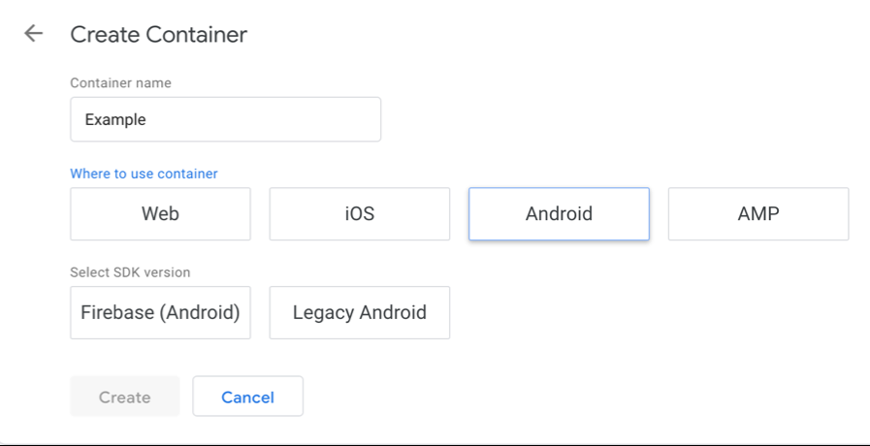Image resolution: width=870 pixels, height=446 pixels.
Task: Cancel container creation
Action: (x=247, y=397)
